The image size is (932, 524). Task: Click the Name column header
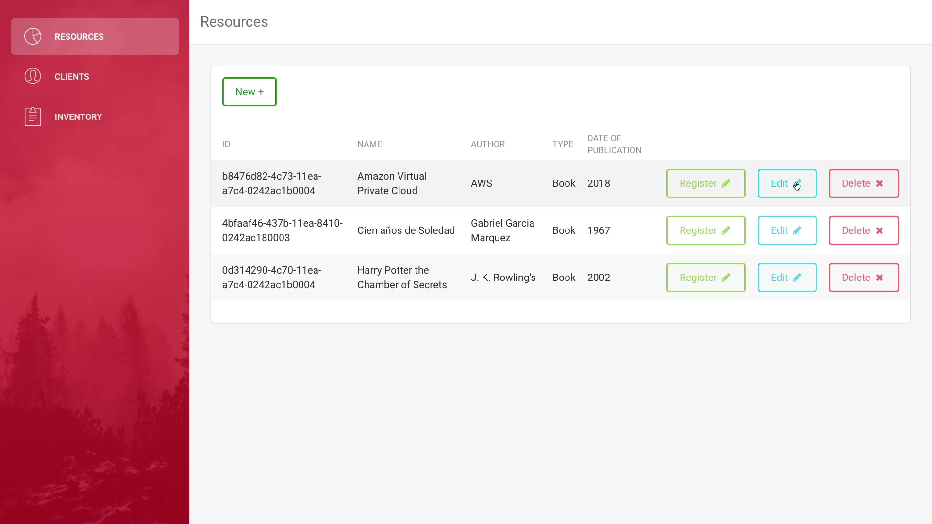369,144
